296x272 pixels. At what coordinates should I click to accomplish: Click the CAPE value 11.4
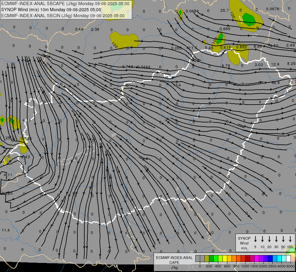point(6,230)
